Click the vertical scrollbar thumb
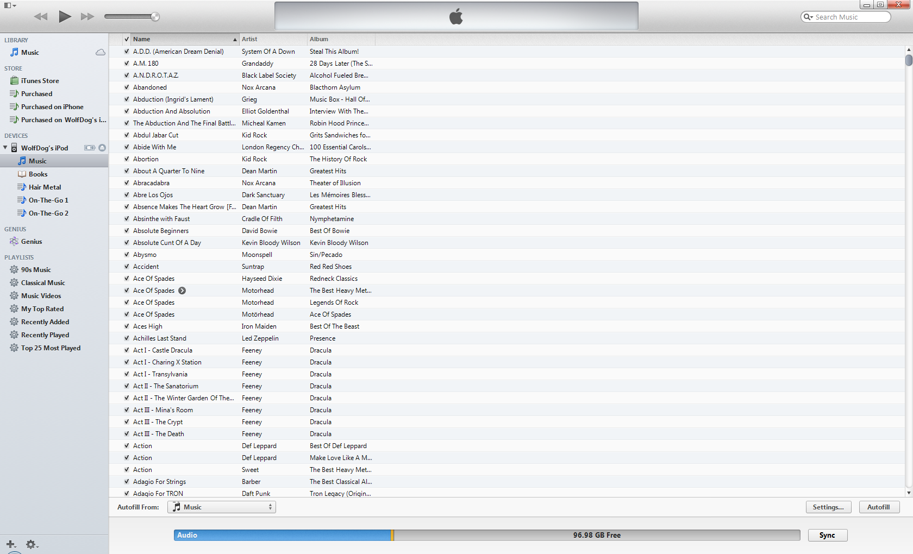This screenshot has width=913, height=554. click(909, 60)
